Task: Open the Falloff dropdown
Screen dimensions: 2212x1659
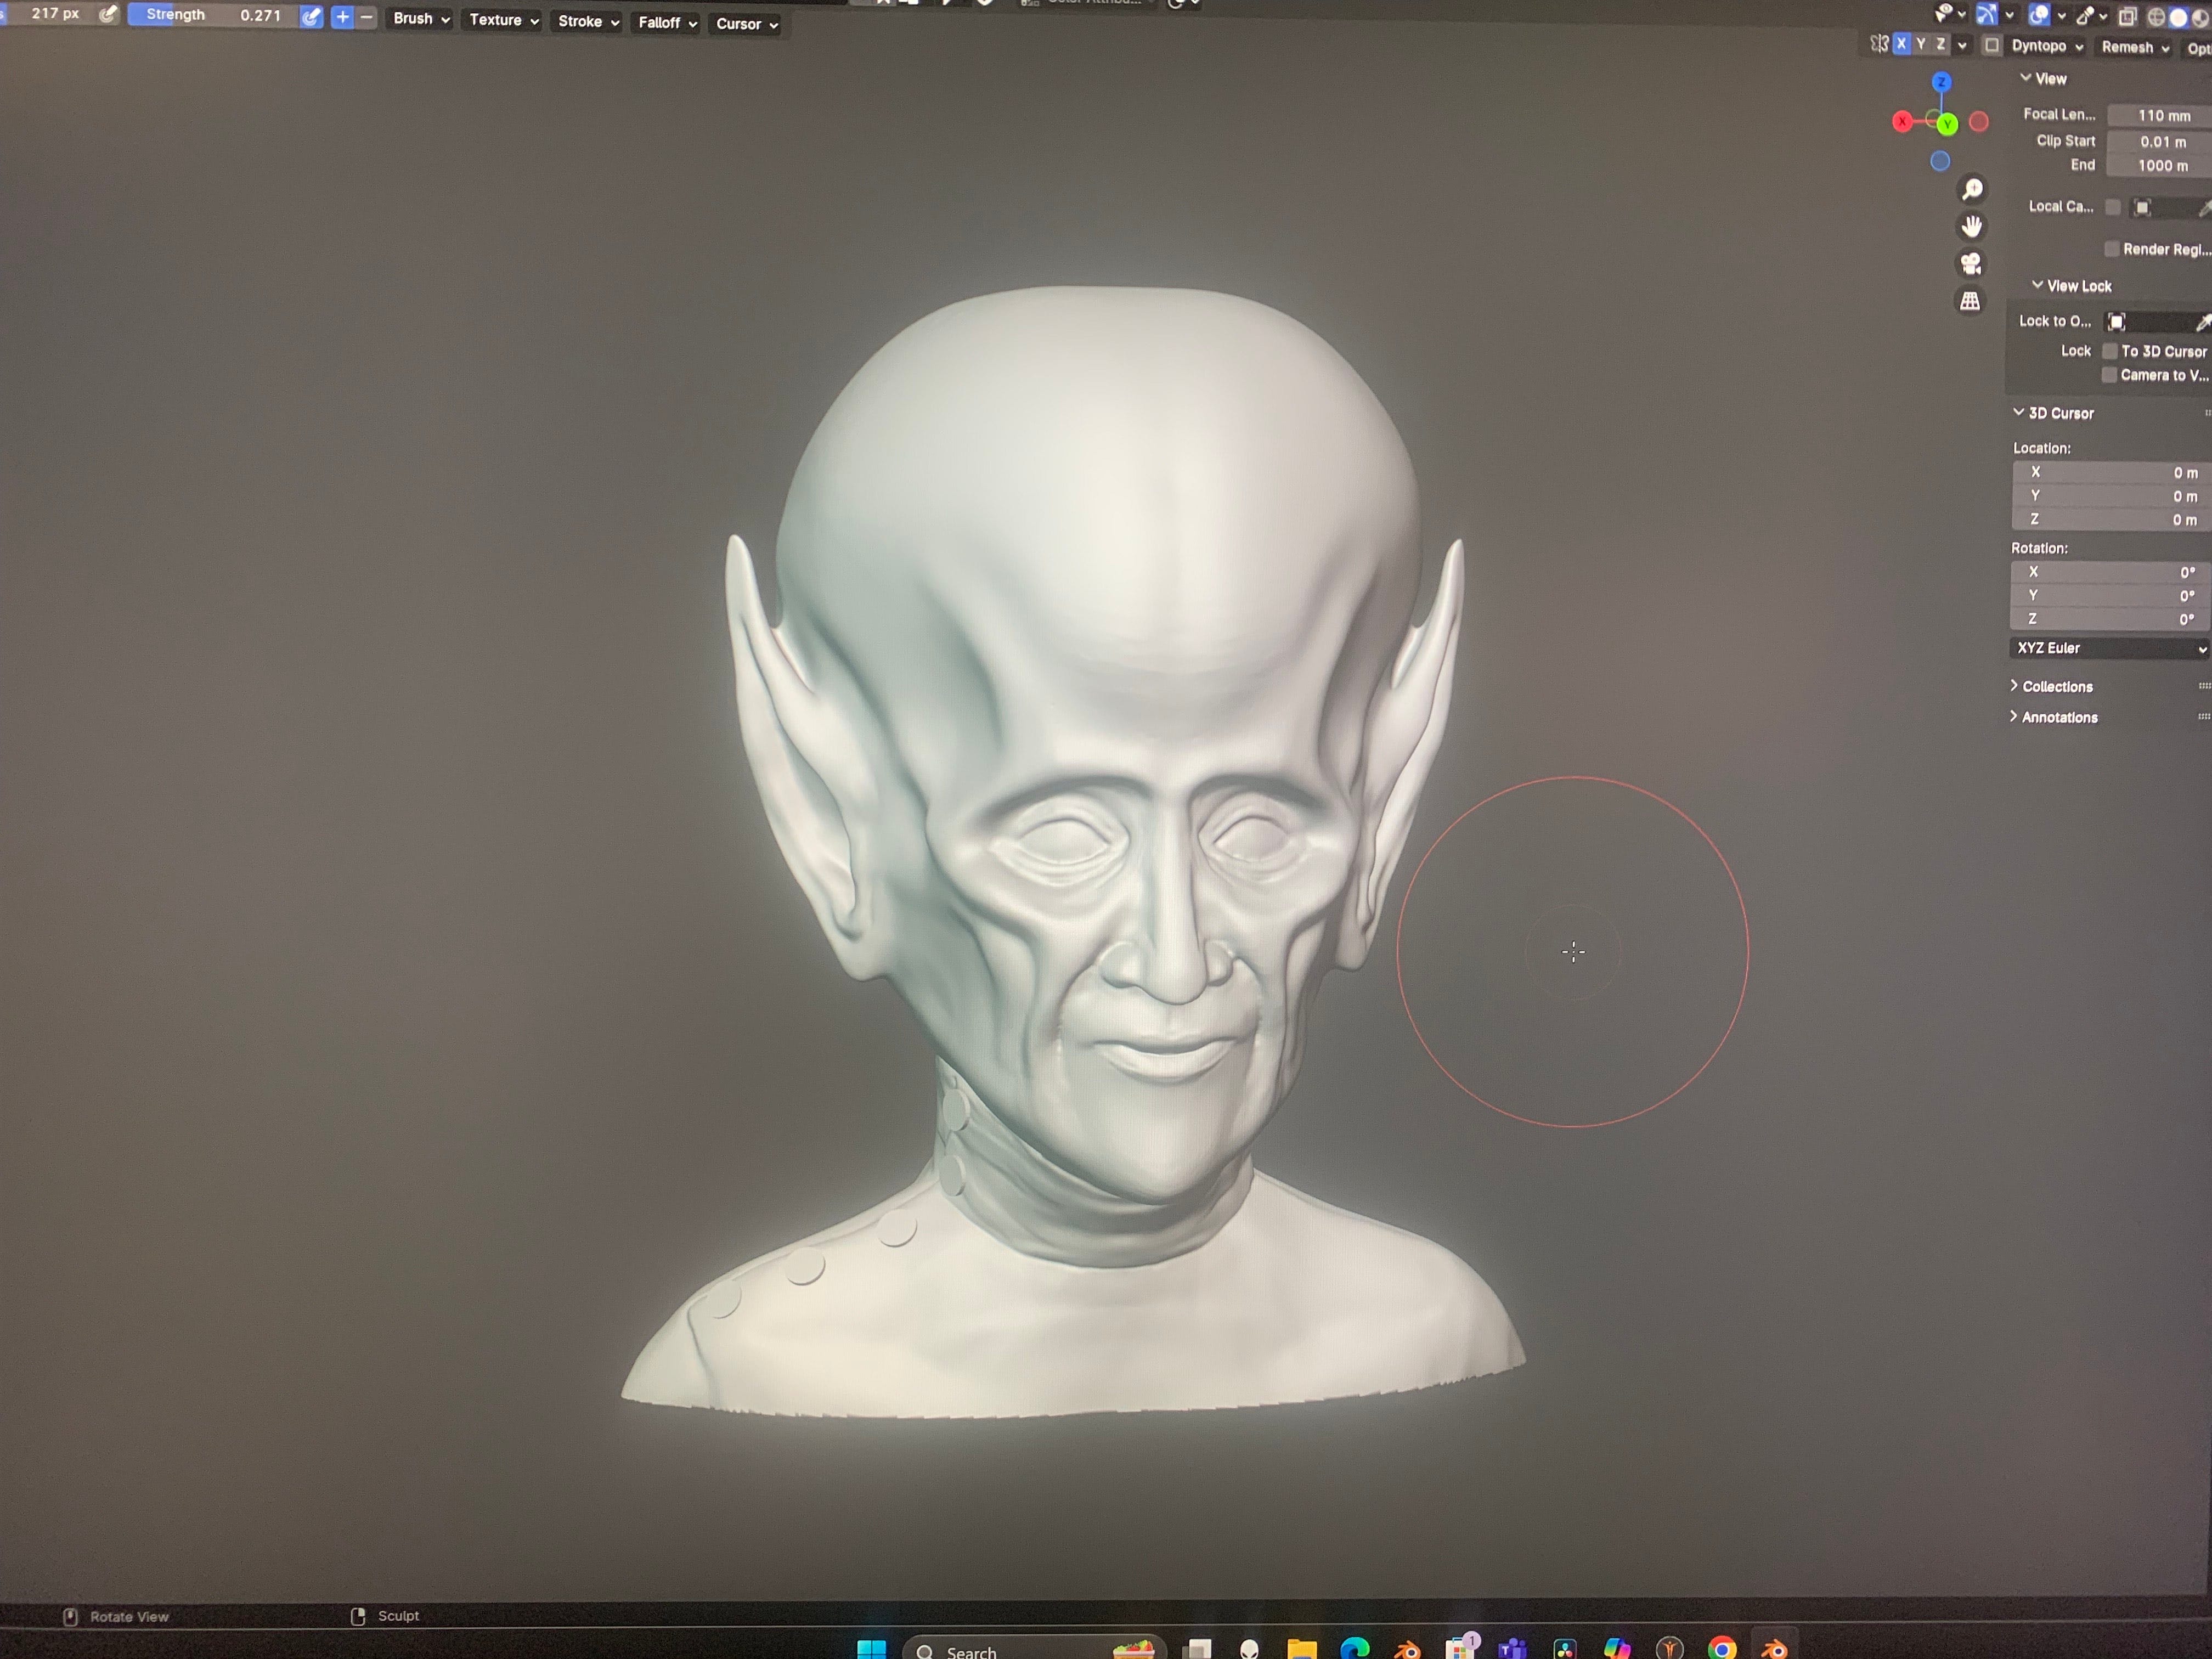Action: point(667,22)
